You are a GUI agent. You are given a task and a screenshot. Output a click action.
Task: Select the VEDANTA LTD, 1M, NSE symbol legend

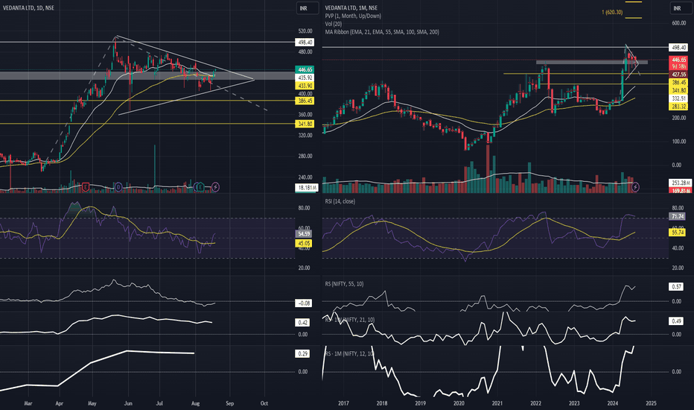(x=351, y=8)
